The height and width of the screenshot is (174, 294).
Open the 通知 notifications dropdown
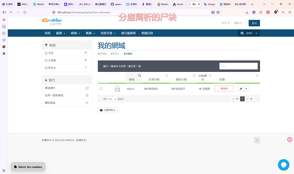[238, 23]
